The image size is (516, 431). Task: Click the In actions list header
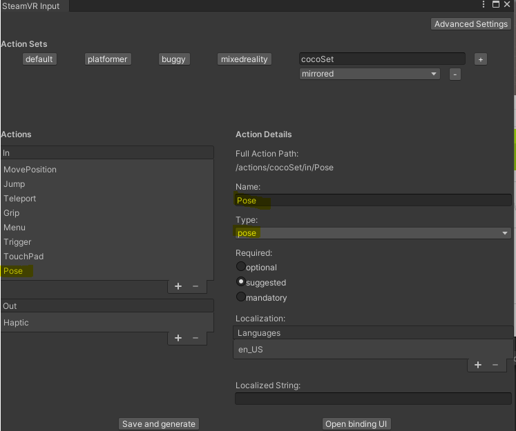pyautogui.click(x=107, y=153)
